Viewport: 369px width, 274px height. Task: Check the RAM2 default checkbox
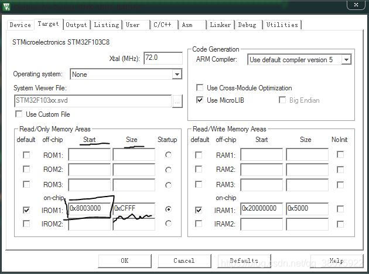tap(199, 169)
